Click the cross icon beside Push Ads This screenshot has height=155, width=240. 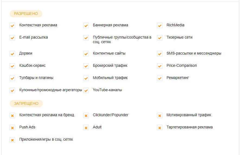12,128
